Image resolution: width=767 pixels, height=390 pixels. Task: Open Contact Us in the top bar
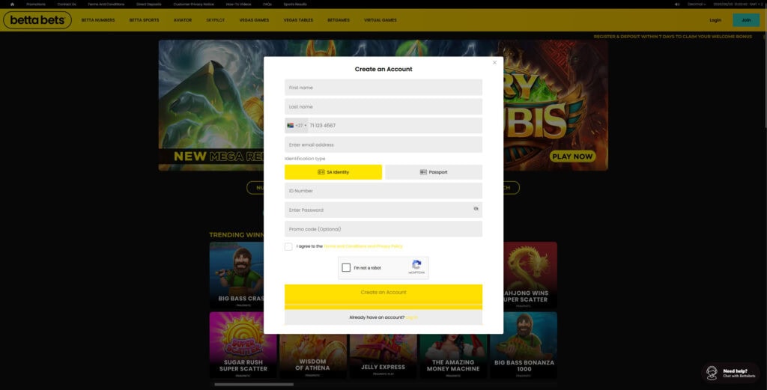(67, 4)
